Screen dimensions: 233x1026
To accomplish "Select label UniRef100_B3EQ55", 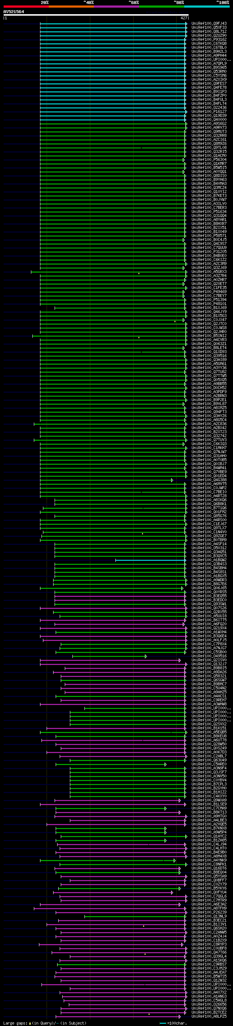I will click(x=209, y=596).
